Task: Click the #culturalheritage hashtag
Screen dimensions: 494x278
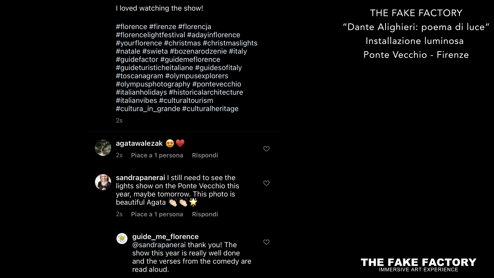Action: (210, 109)
